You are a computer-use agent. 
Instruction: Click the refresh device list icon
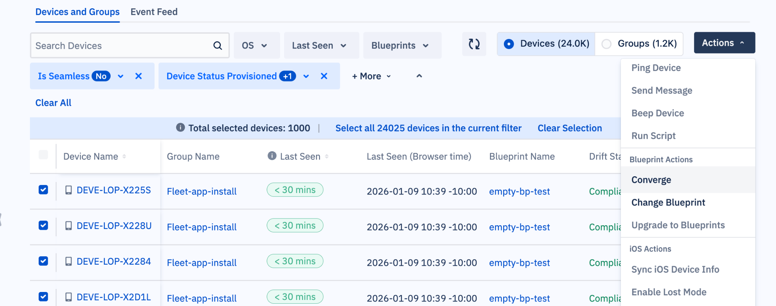tap(474, 44)
